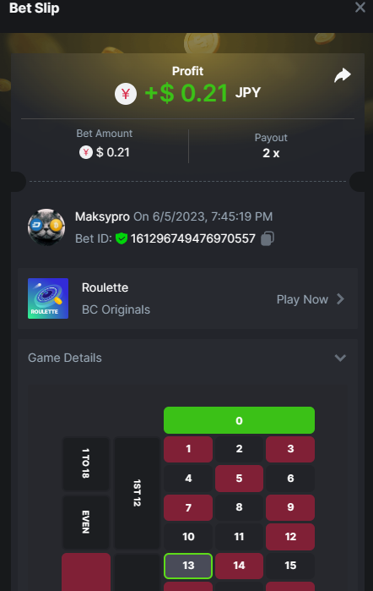
Task: Click the Roulette game thumbnail
Action: [48, 298]
